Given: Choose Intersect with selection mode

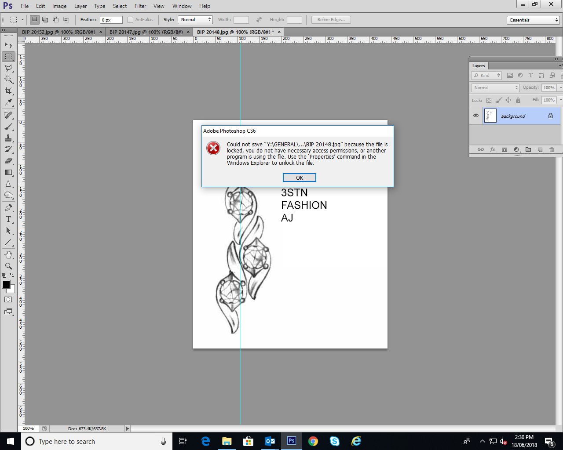Looking at the screenshot, I should click(66, 19).
